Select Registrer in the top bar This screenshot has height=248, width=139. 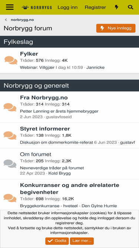(x=95, y=7)
